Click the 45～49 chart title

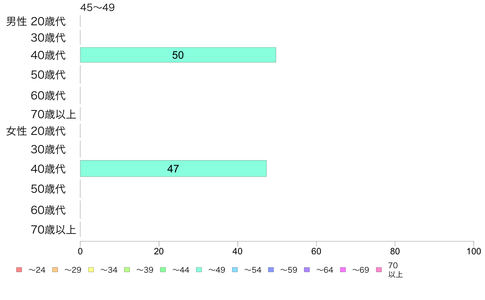tap(98, 8)
